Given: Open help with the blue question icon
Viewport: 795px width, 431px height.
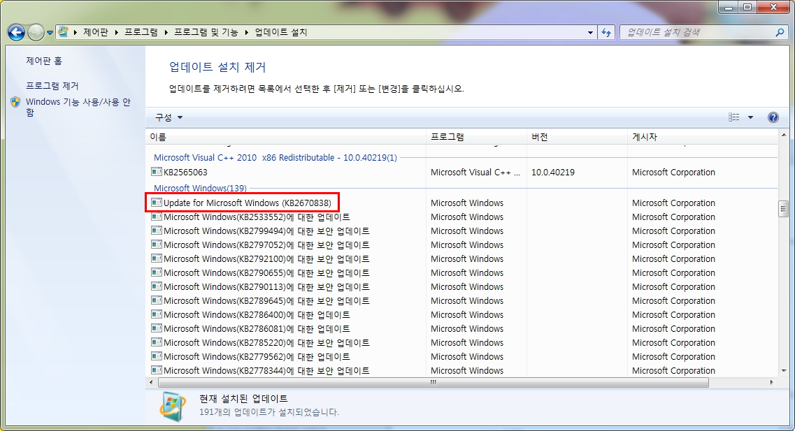Looking at the screenshot, I should coord(773,117).
